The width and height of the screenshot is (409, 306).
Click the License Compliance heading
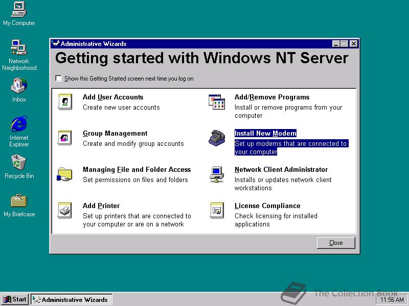[267, 206]
